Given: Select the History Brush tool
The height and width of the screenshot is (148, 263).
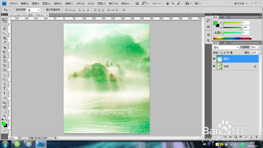Looking at the screenshot, I should tap(4, 61).
